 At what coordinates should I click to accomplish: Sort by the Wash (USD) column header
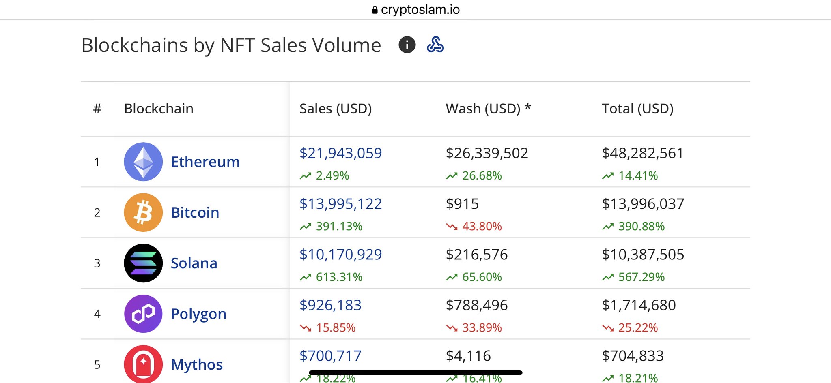click(489, 109)
